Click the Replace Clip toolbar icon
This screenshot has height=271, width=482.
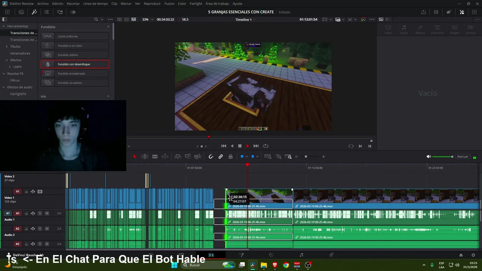click(197, 157)
